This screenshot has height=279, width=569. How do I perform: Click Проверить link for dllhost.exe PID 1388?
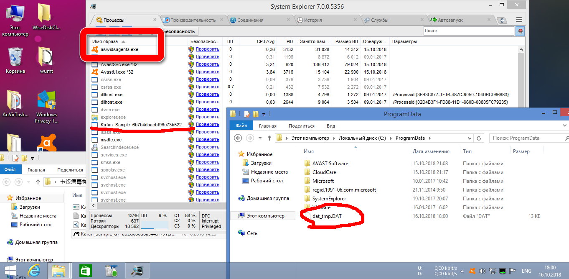(207, 95)
